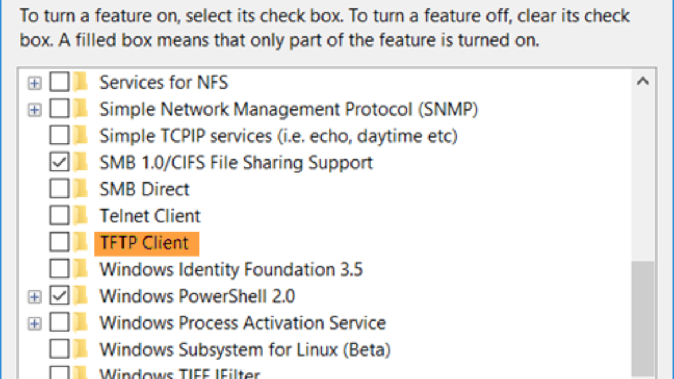The width and height of the screenshot is (674, 379).
Task: Expand Simple Network Management Protocol (SNMP)
Action: pyautogui.click(x=35, y=110)
